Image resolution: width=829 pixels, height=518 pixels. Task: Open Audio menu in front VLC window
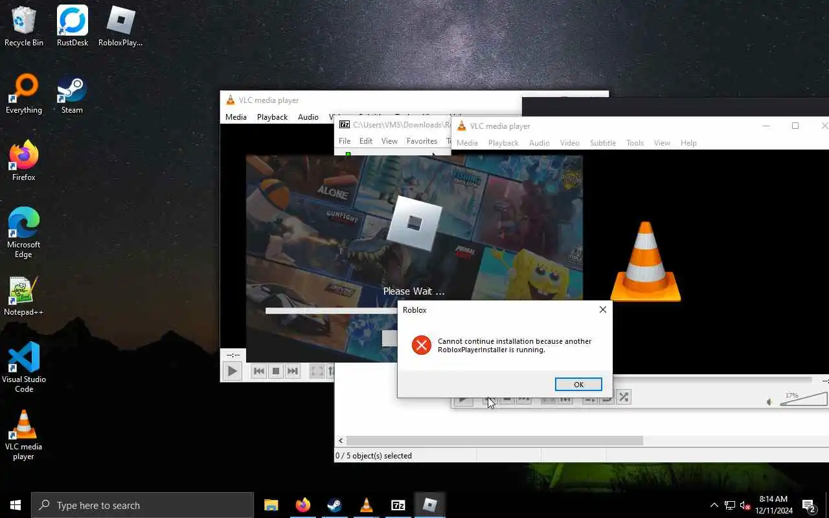pyautogui.click(x=539, y=143)
